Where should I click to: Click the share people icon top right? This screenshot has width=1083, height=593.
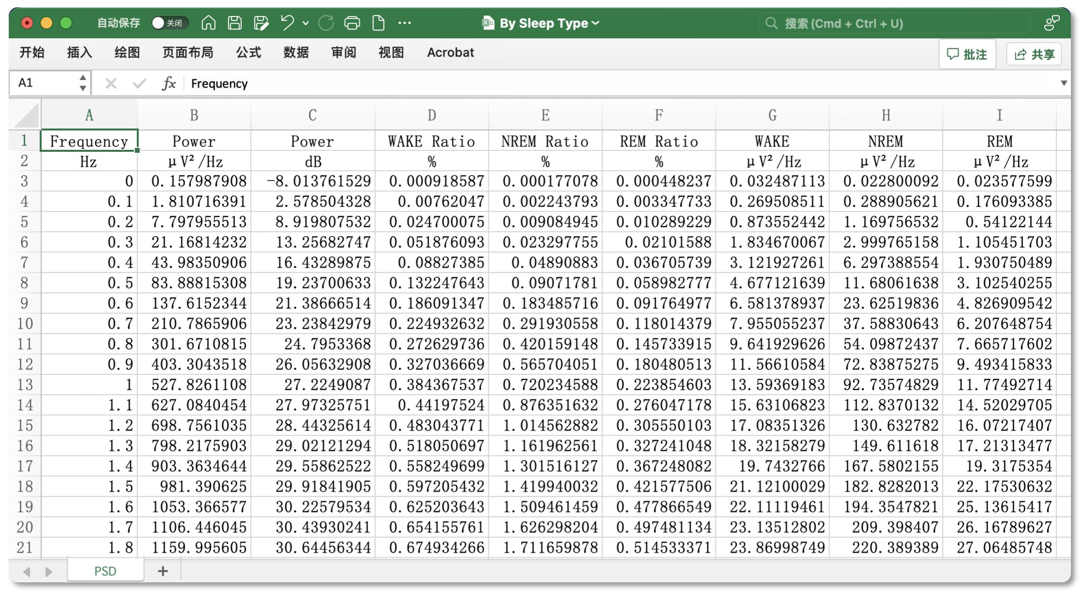(1052, 23)
